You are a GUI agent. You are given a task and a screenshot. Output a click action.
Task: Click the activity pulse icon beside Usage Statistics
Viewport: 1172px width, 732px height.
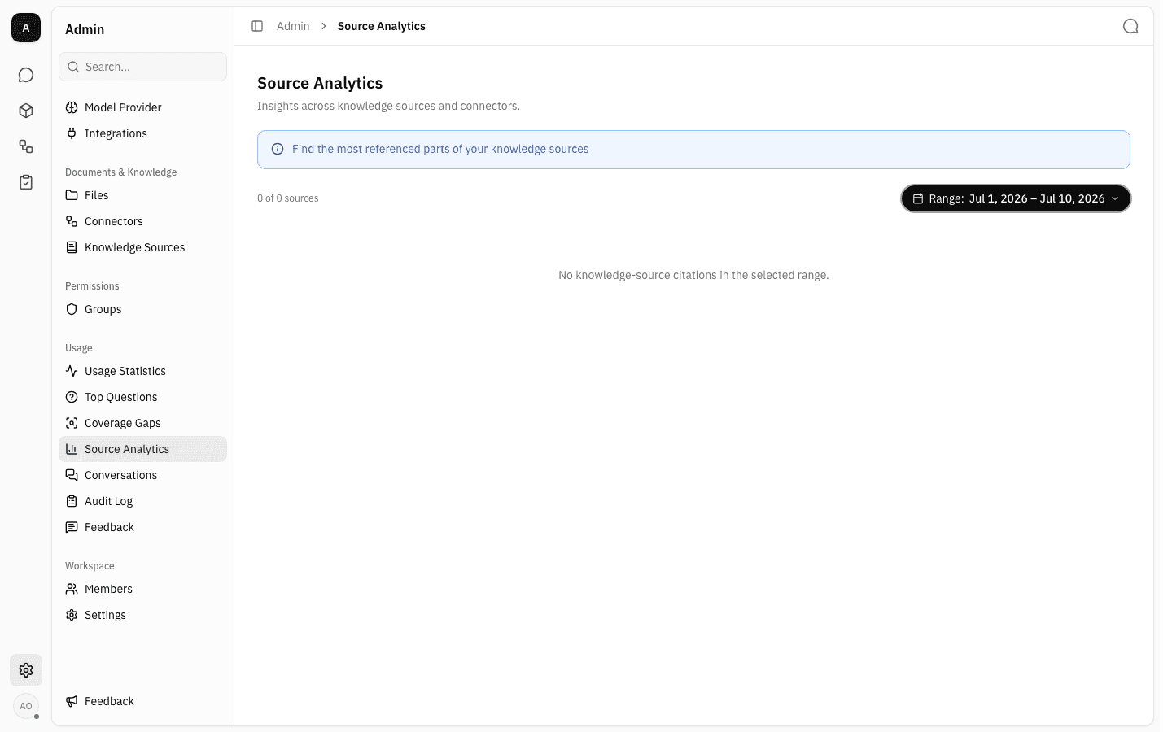coord(72,371)
